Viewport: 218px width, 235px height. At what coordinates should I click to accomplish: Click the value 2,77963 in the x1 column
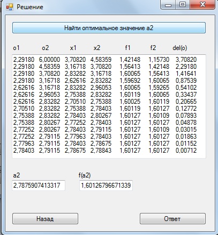[75, 137]
